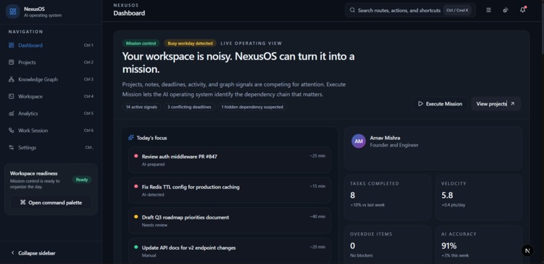The width and height of the screenshot is (544, 264).
Task: Click the 14 active signals chip
Action: point(142,107)
